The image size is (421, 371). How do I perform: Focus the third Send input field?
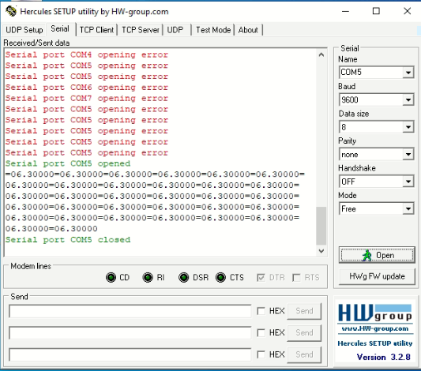click(130, 354)
